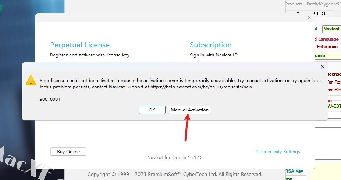The image size is (341, 180).
Task: Click the Perpetual License heading
Action: tap(80, 45)
